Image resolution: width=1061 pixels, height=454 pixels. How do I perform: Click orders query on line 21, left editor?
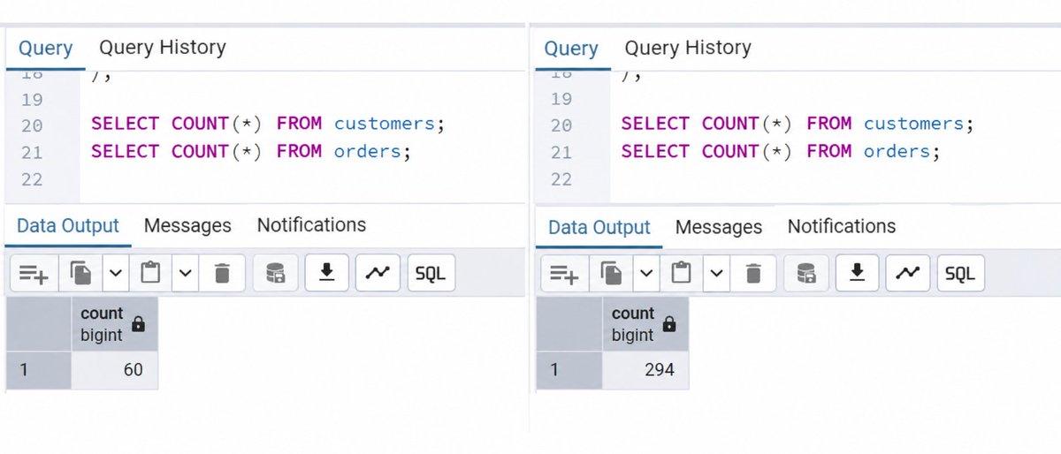(x=252, y=152)
